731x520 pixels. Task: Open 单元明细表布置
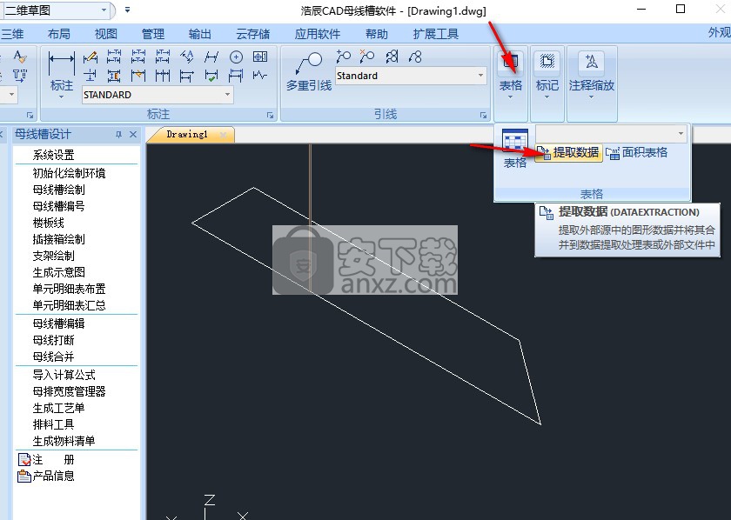pos(69,289)
